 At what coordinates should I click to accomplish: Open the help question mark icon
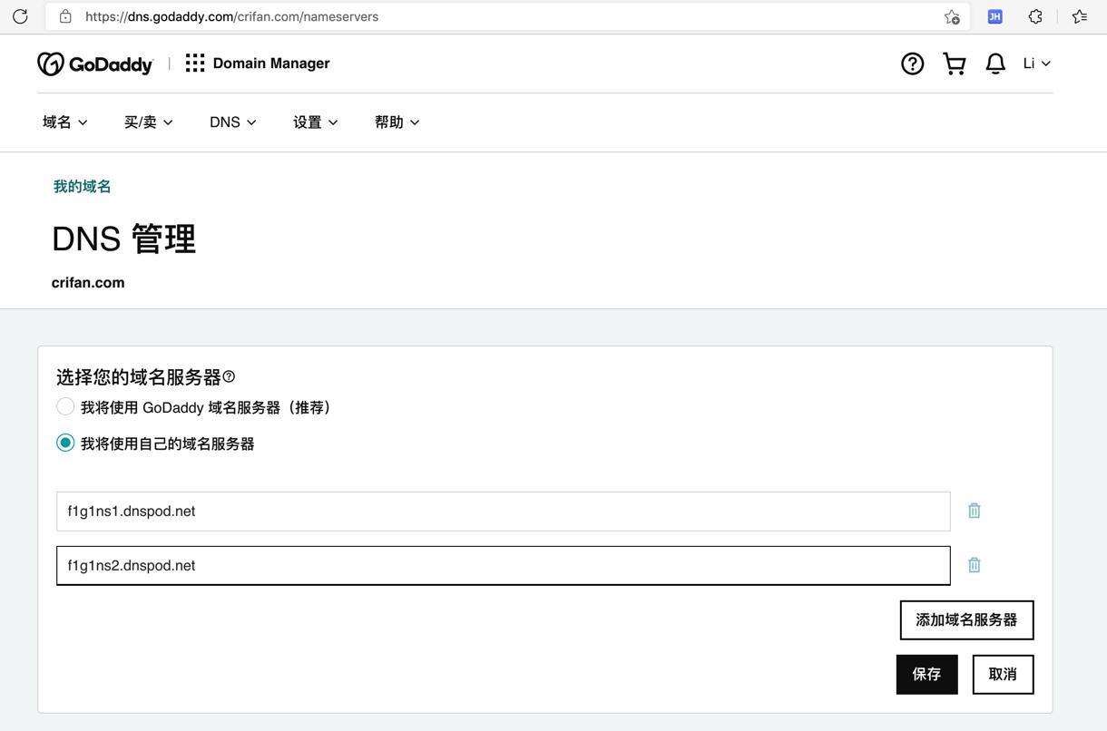pyautogui.click(x=913, y=63)
